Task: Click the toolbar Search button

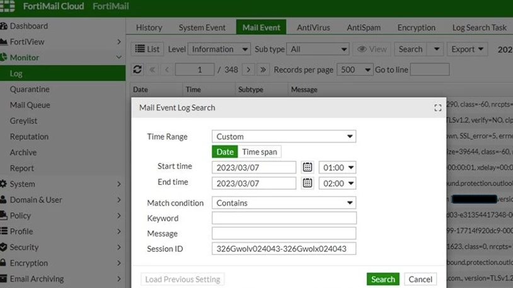Action: (410, 49)
